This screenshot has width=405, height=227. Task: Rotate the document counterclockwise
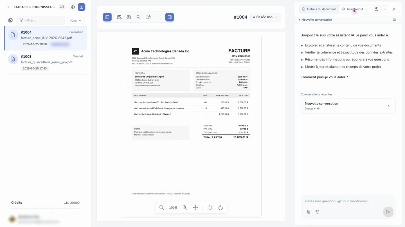tap(210, 208)
